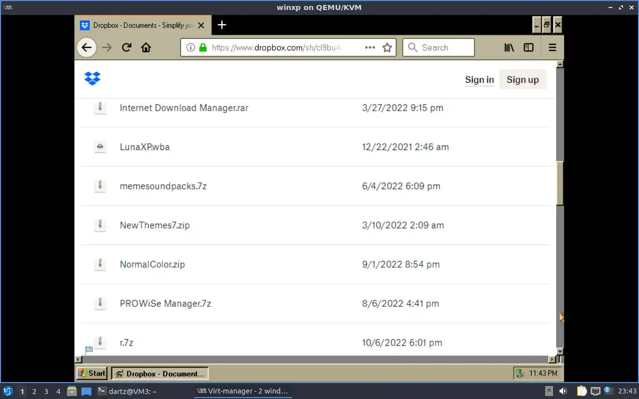The height and width of the screenshot is (399, 639).
Task: Click the host panel 23:43 clock
Action: (627, 391)
